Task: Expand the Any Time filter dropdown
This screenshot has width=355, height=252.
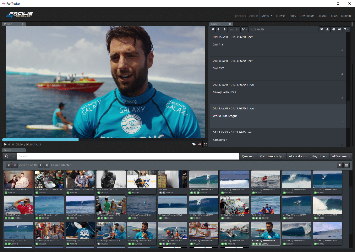Action: coord(320,156)
